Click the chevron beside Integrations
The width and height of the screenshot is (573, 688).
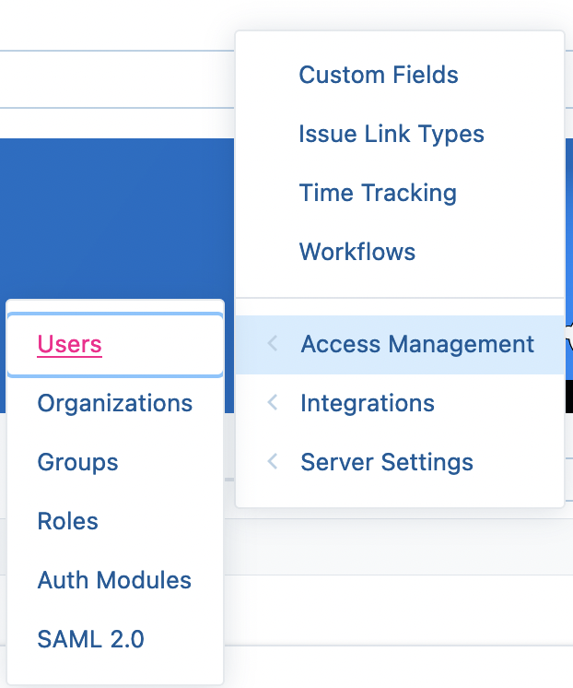[x=273, y=402]
